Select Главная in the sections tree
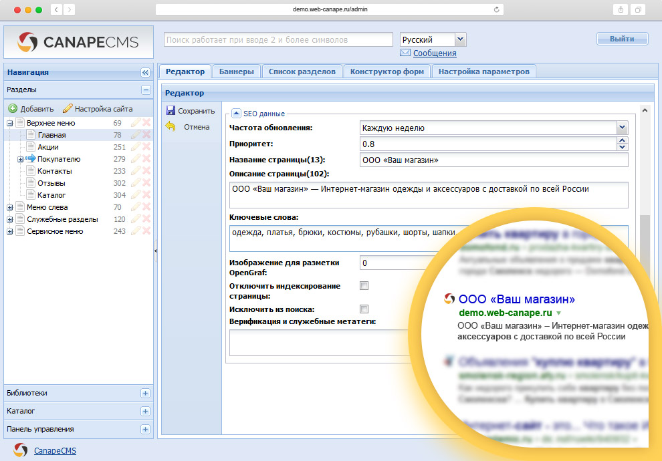Viewport: 662px width, 461px height. pyautogui.click(x=52, y=135)
